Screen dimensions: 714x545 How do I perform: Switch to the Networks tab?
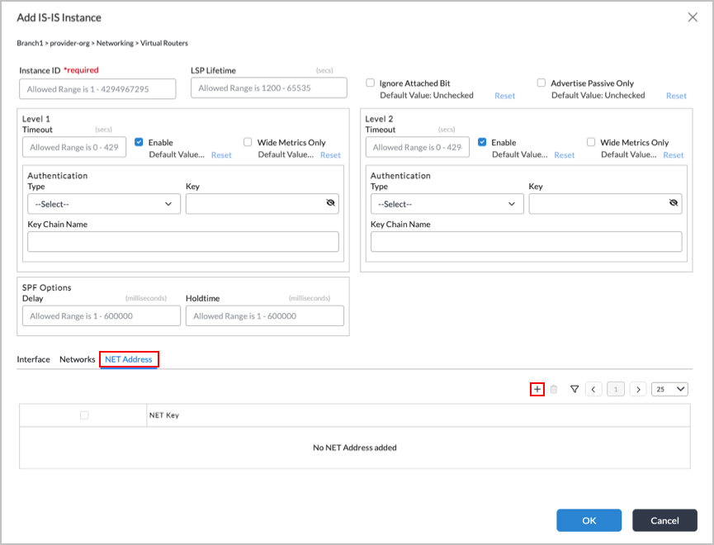pos(77,359)
